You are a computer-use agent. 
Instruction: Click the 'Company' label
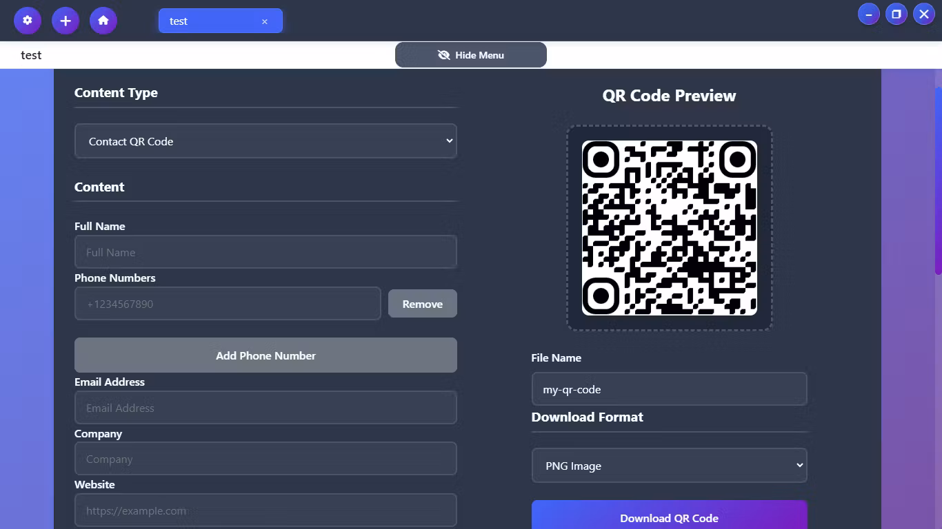pos(98,434)
